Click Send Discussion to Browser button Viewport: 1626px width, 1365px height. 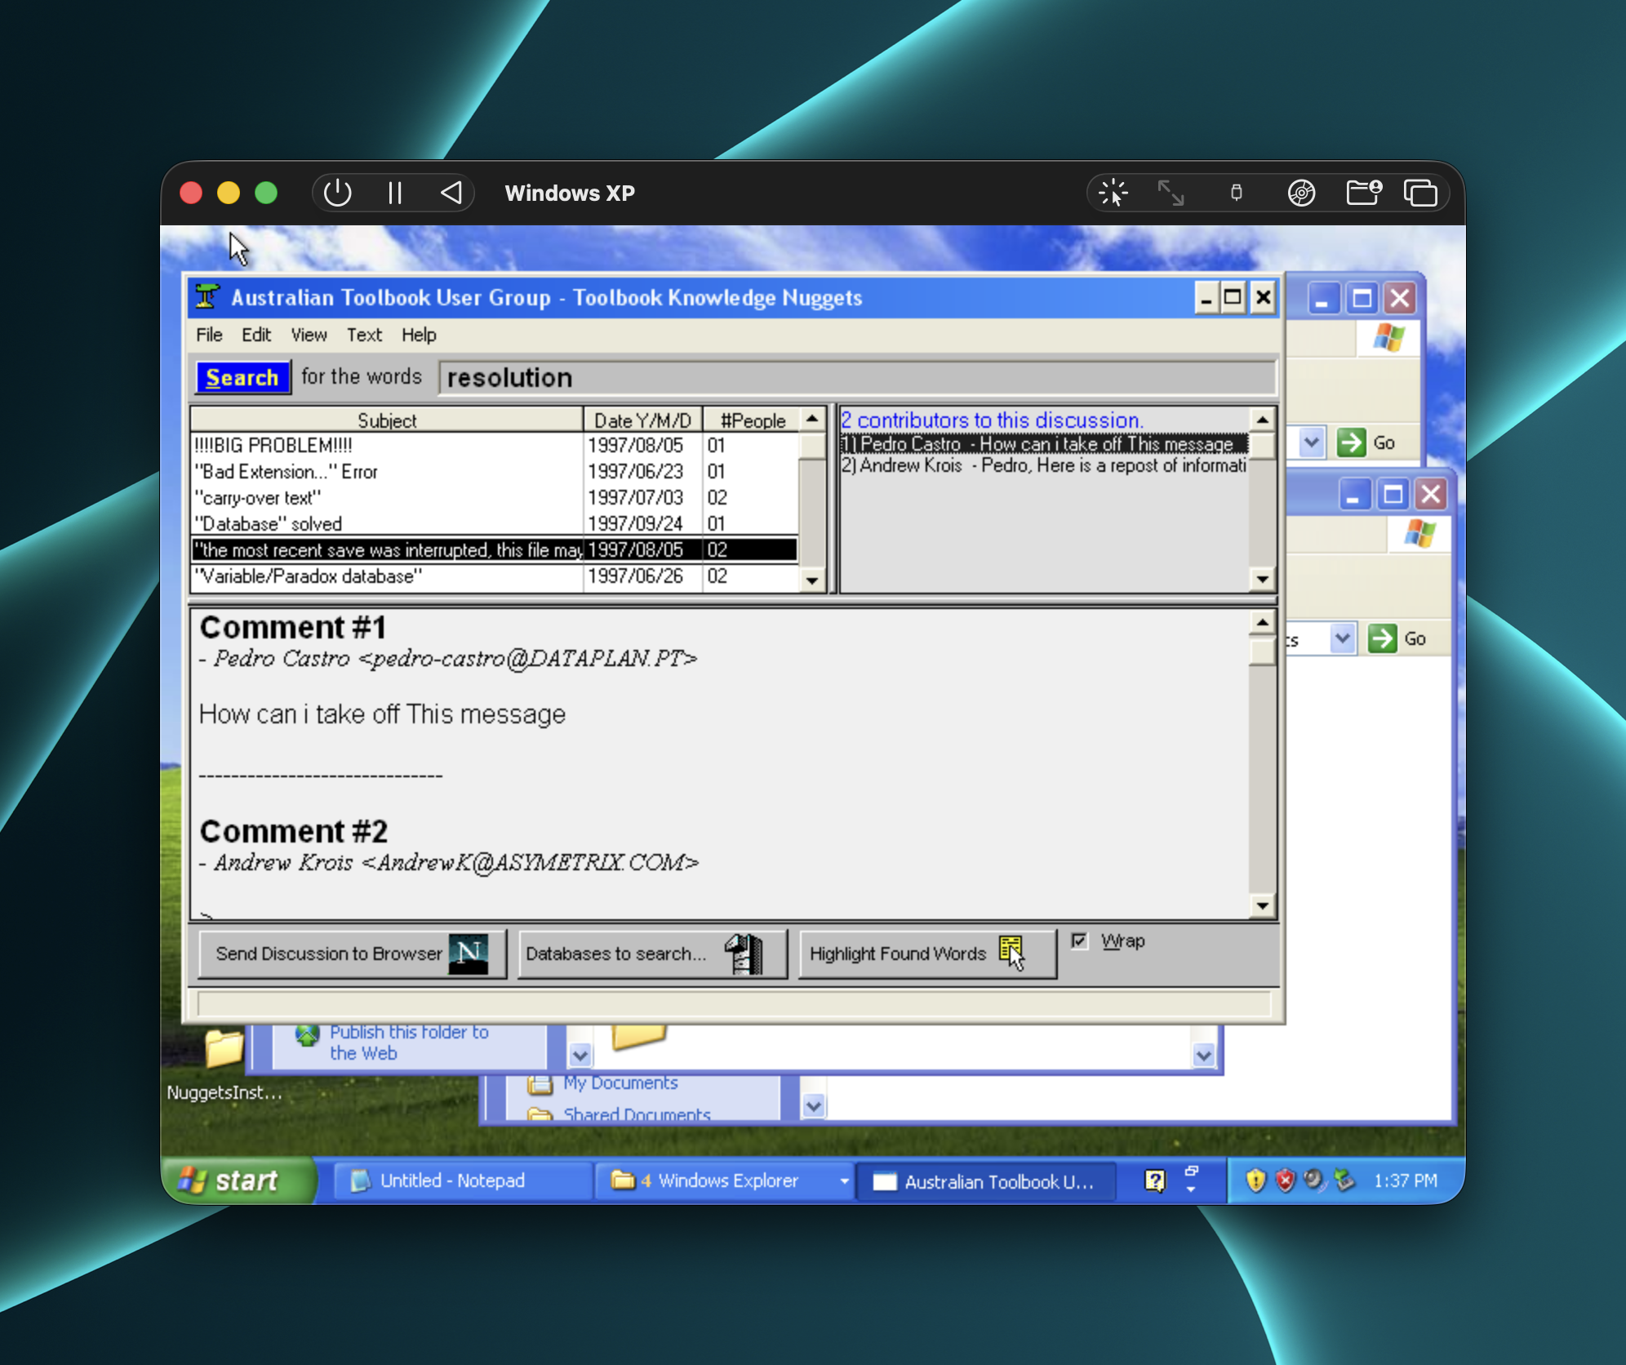pos(353,954)
